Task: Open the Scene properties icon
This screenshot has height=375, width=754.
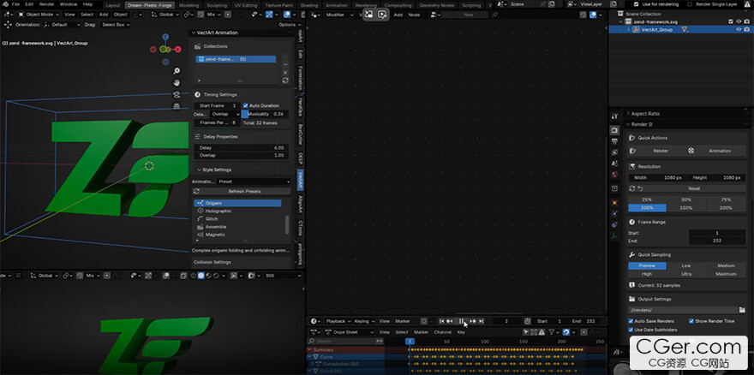Action: pos(615,164)
